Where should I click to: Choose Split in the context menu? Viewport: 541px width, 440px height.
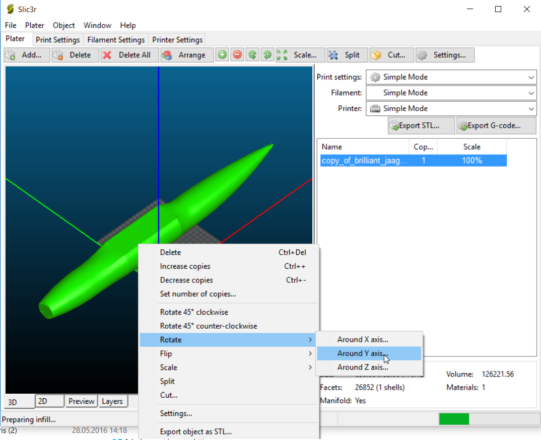point(229,381)
